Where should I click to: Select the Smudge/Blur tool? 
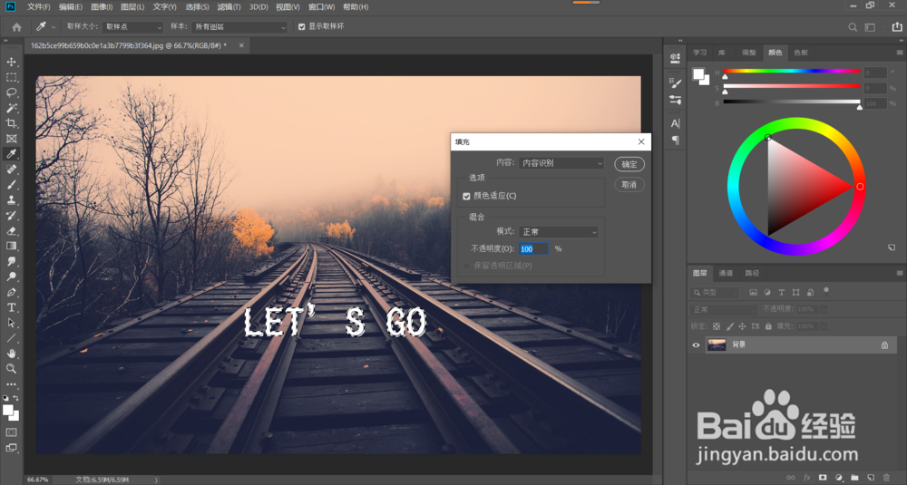point(11,261)
